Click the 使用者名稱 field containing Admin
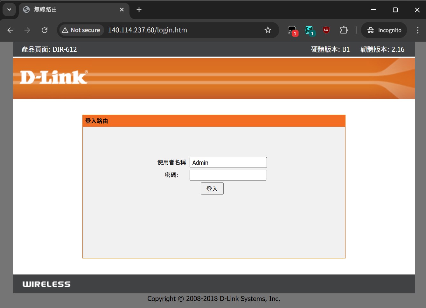 pyautogui.click(x=228, y=162)
